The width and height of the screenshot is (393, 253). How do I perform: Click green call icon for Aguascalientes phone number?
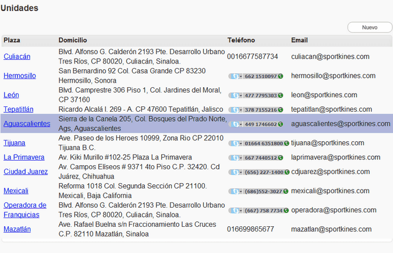click(281, 124)
